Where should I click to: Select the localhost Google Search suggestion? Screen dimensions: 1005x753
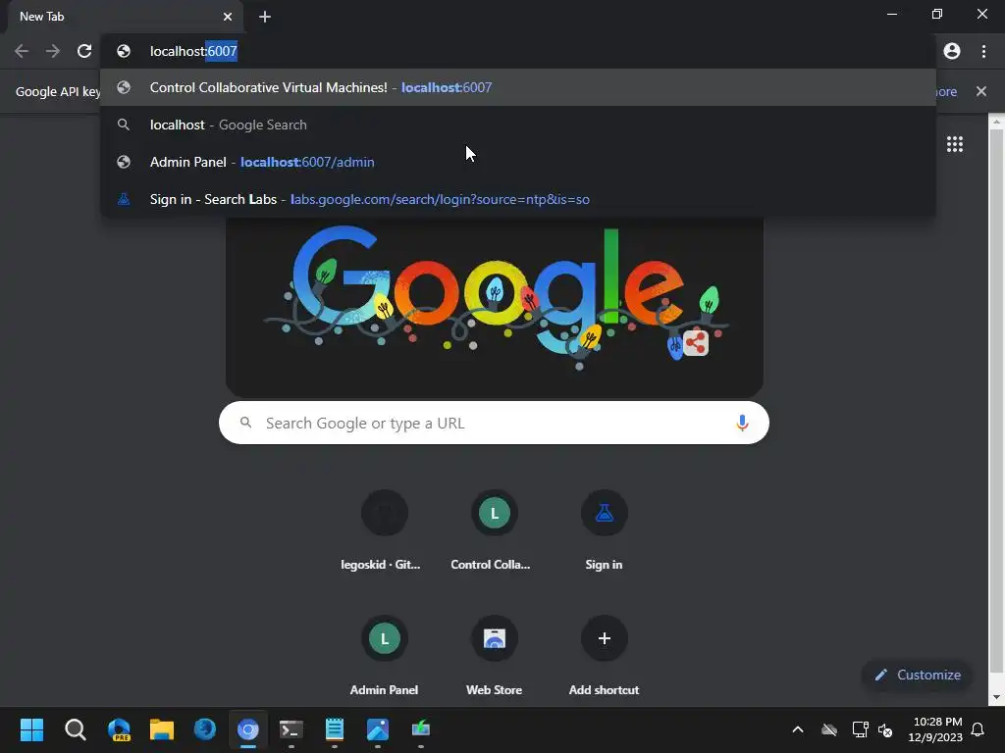click(x=518, y=125)
